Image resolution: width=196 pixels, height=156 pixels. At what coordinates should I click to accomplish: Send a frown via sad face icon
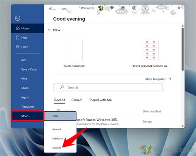[134, 8]
